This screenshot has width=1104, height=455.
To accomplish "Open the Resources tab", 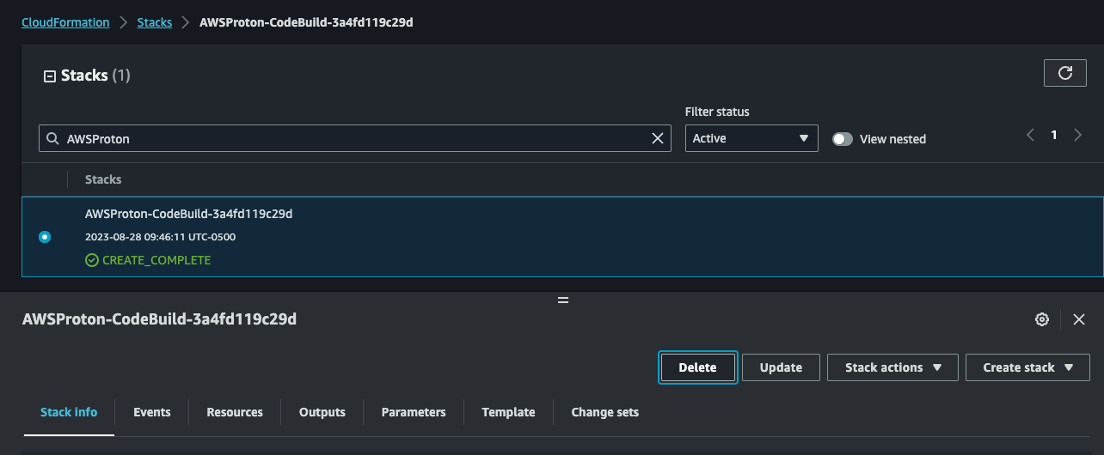I will pos(235,412).
